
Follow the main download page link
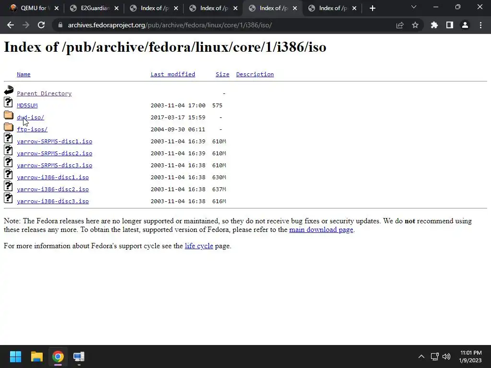pos(321,230)
